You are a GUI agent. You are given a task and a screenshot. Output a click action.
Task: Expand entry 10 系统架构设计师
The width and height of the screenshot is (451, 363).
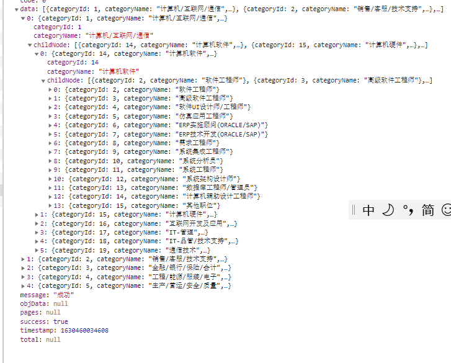pos(50,179)
